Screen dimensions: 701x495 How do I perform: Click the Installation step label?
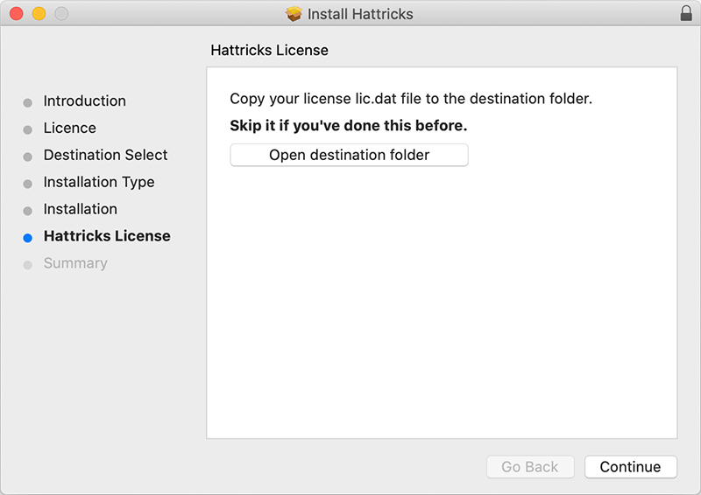[x=81, y=210]
